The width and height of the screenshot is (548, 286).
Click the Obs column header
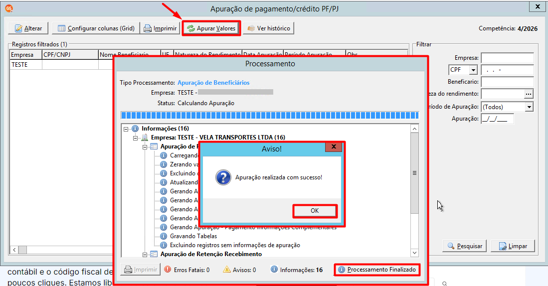(376, 55)
